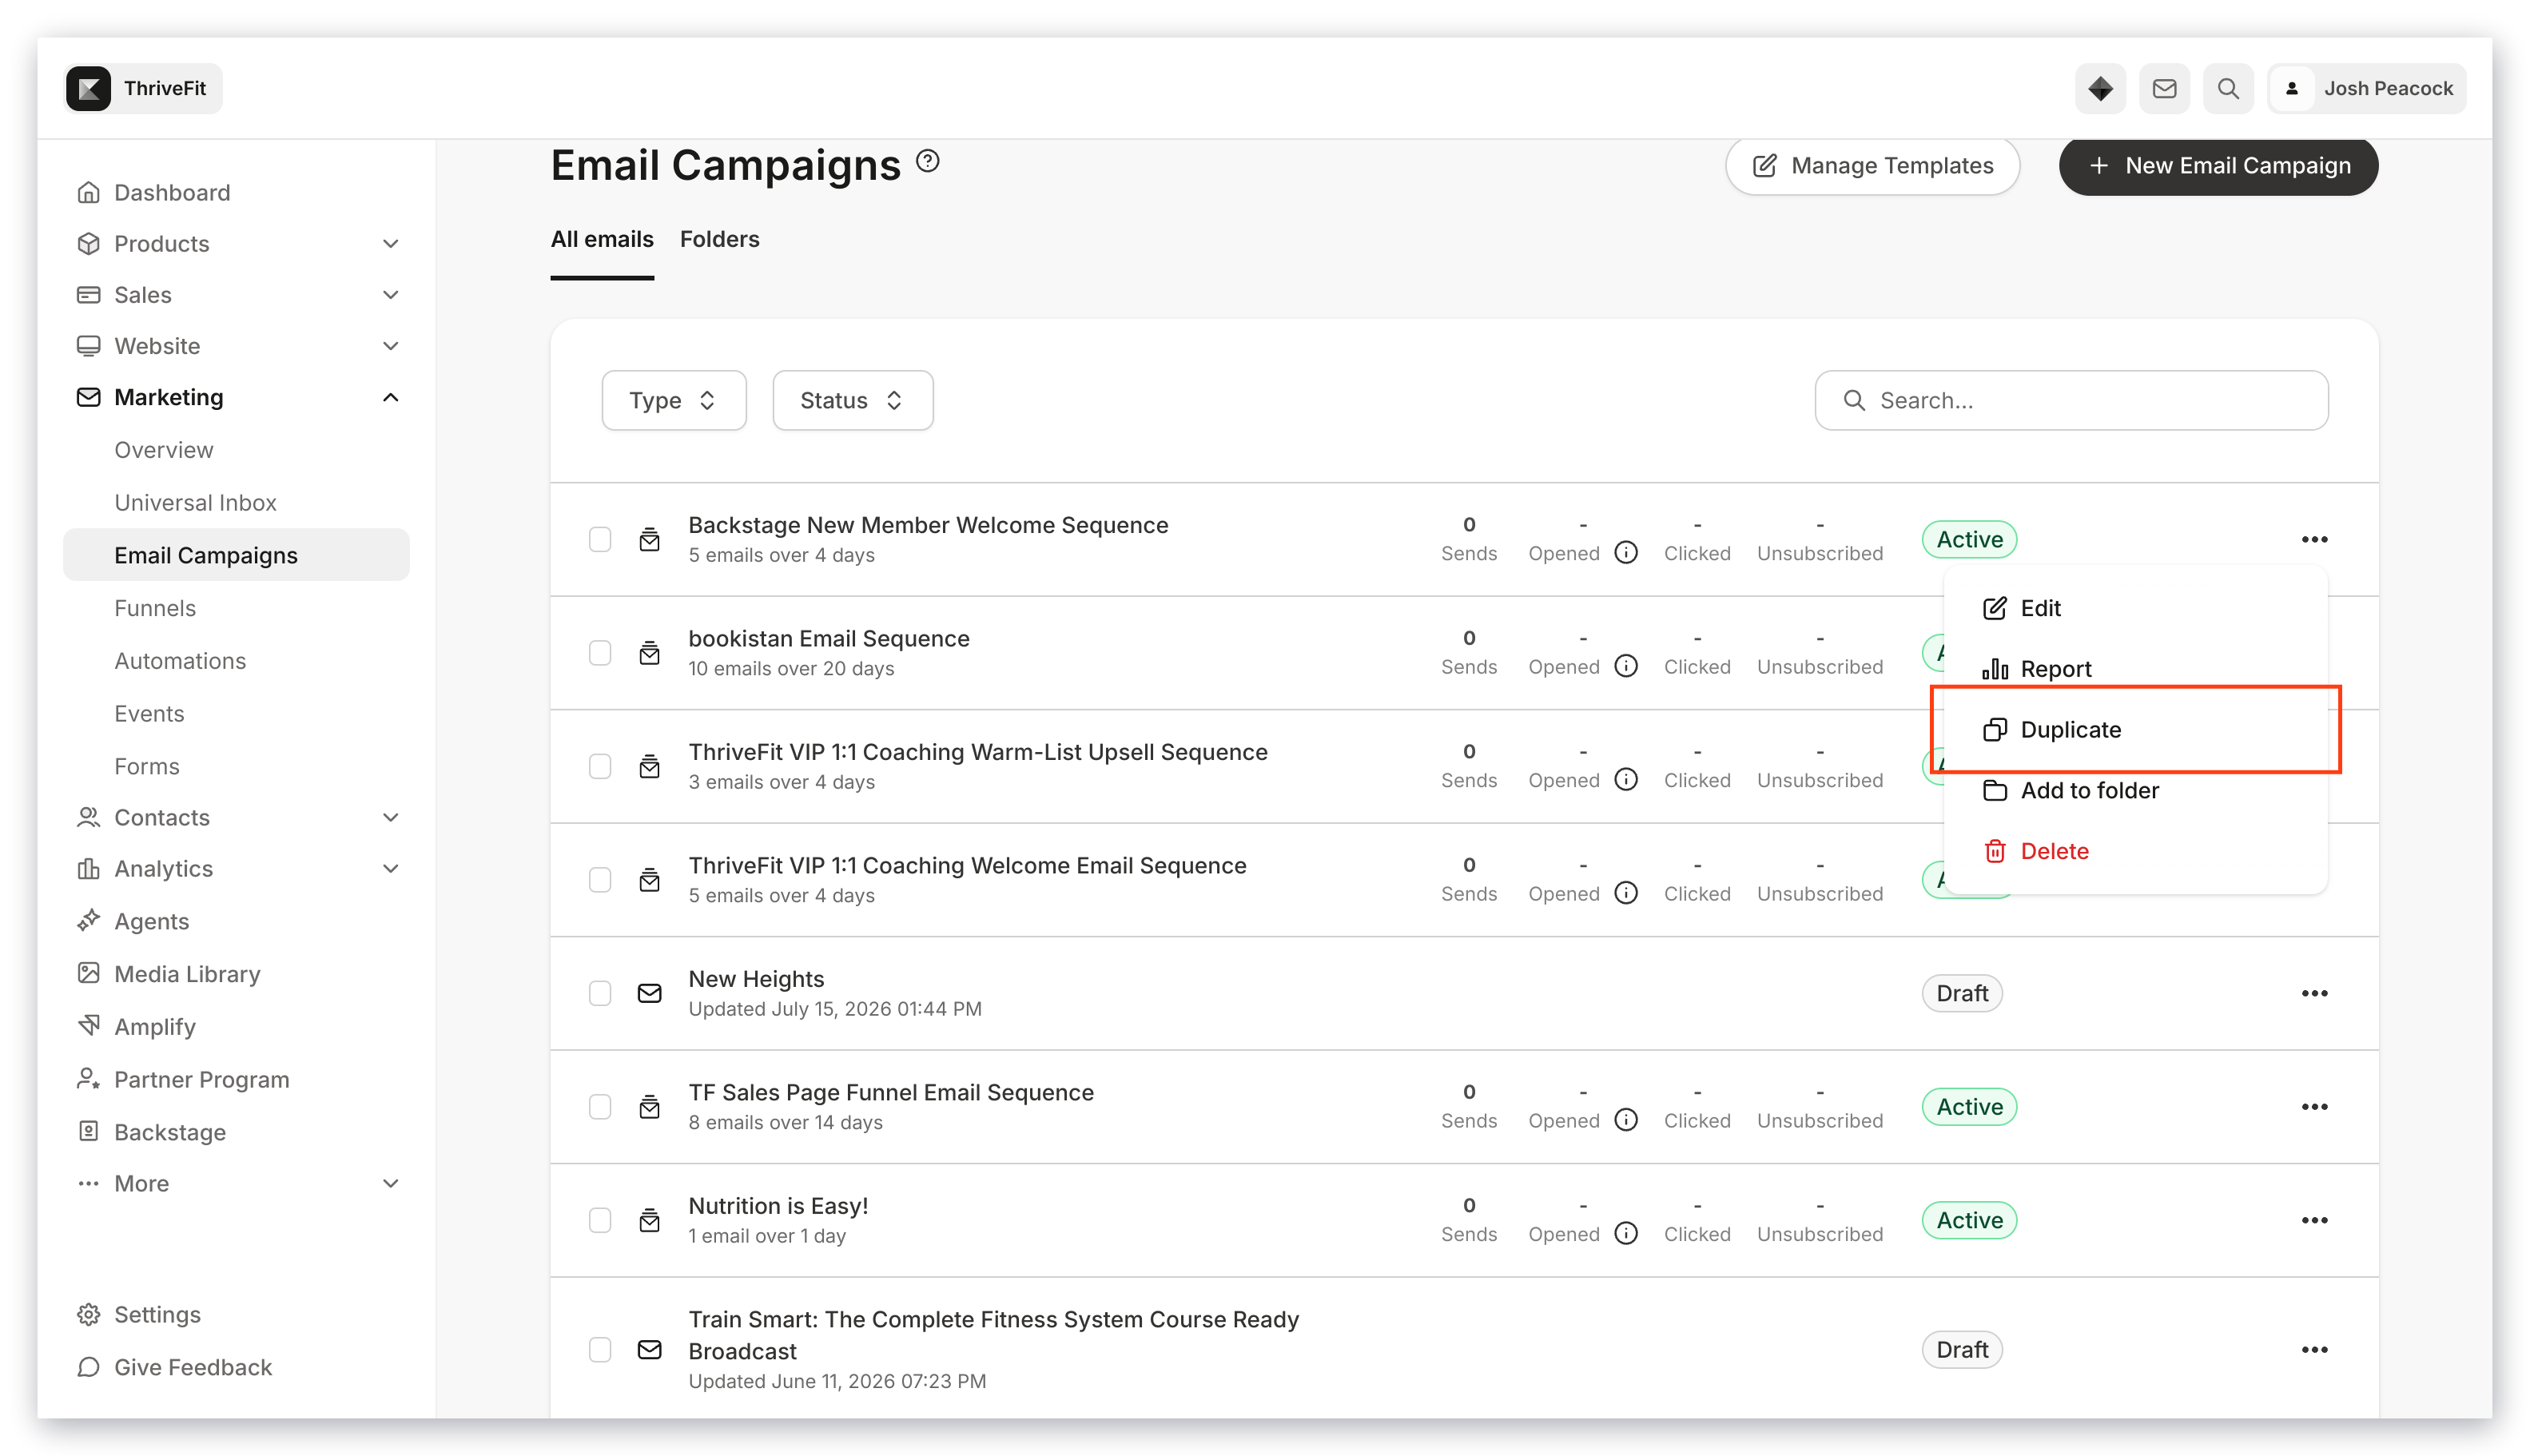Image resolution: width=2530 pixels, height=1456 pixels.
Task: Check the Nutrition is Easy! checkbox
Action: click(599, 1220)
